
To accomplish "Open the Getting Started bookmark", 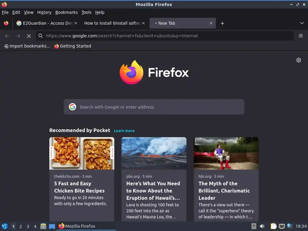I will pyautogui.click(x=73, y=46).
